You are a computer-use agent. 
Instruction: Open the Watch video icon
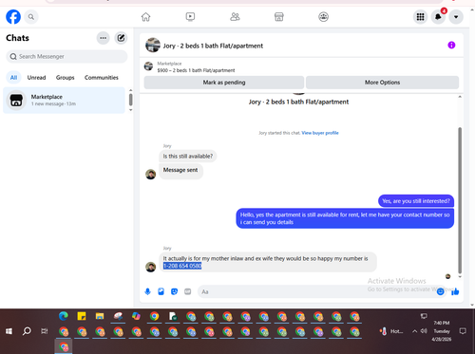click(x=190, y=17)
